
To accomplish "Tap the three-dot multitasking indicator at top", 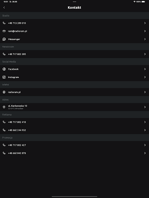I will [x=74, y=2].
